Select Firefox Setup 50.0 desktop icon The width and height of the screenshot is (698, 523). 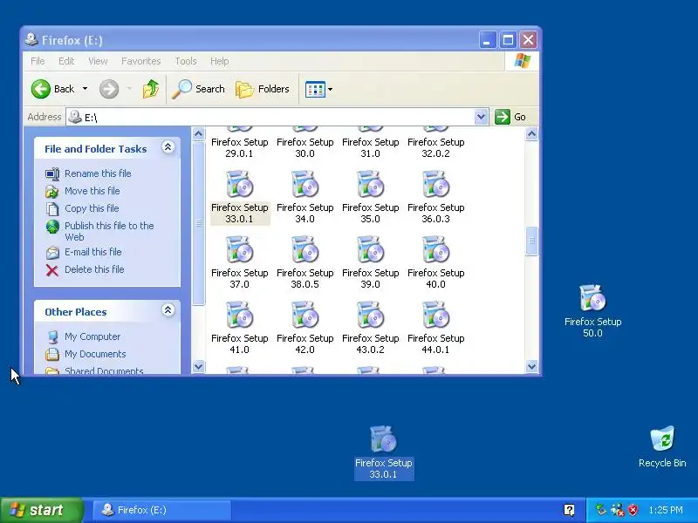point(593,298)
